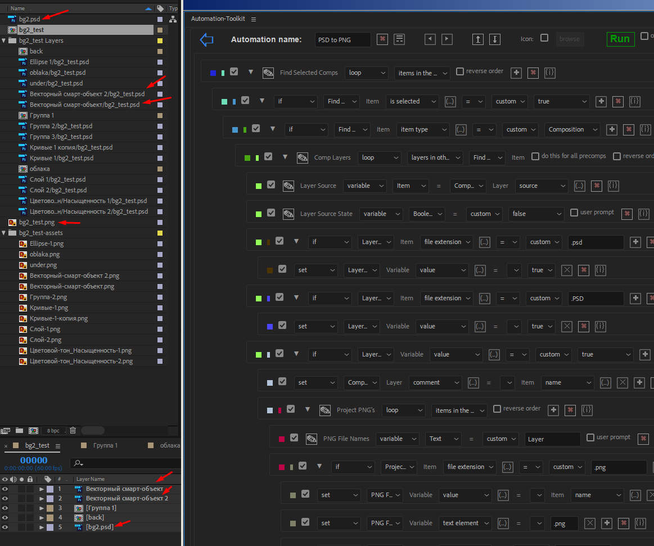Select Ellipse-1.png in the Project panel

coord(47,243)
